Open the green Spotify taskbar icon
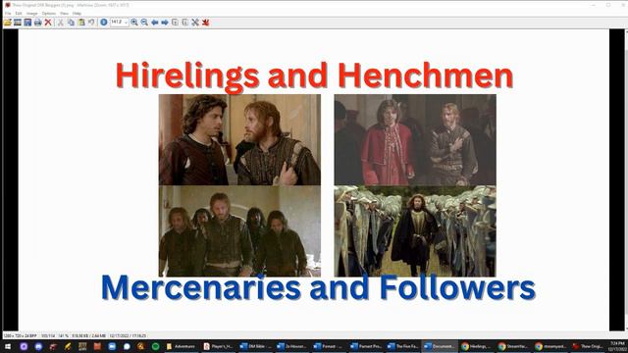This screenshot has width=628, height=353. click(155, 346)
